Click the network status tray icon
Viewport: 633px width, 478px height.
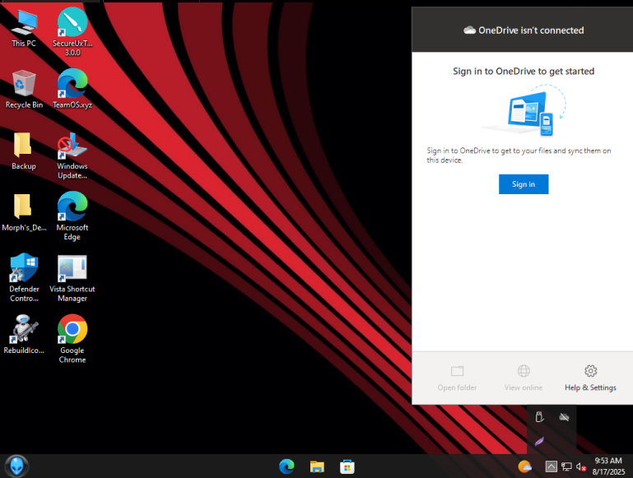click(x=566, y=466)
